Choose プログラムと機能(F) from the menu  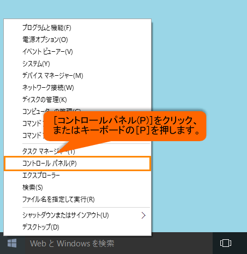click(x=77, y=28)
